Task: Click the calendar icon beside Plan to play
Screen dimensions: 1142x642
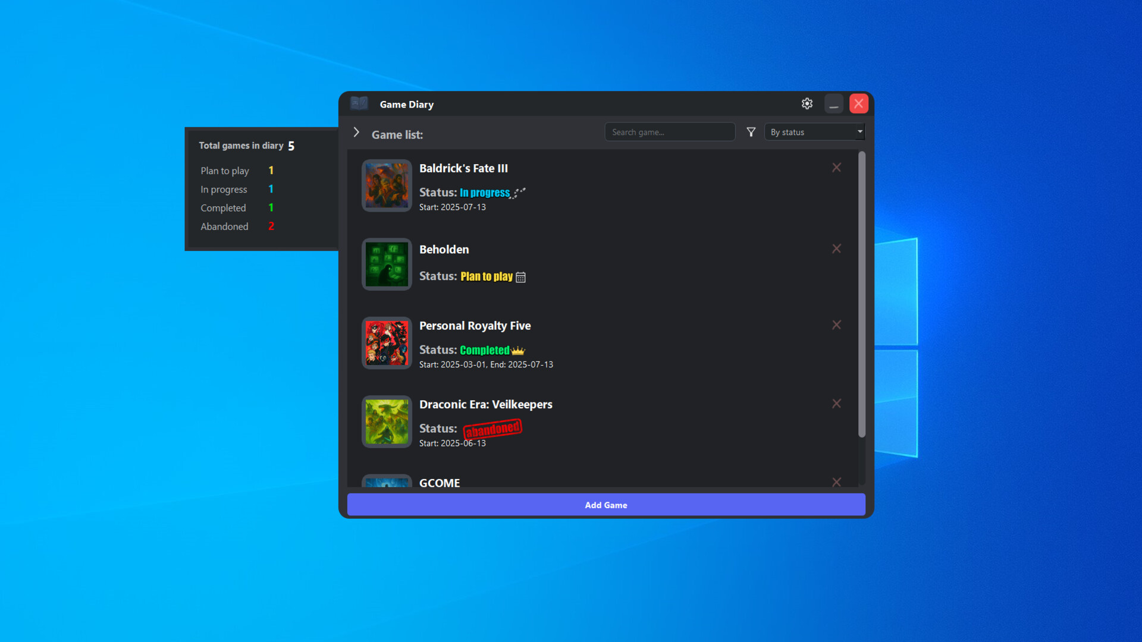Action: pyautogui.click(x=520, y=277)
